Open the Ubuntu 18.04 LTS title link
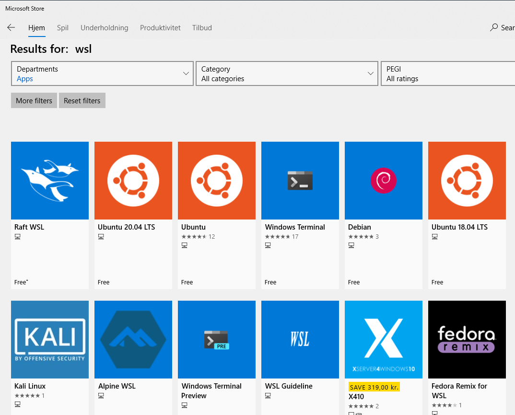515x415 pixels. [459, 227]
